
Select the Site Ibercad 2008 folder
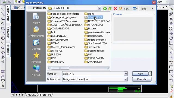pos(95,43)
